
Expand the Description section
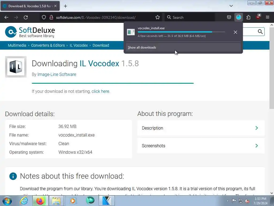tap(201, 128)
